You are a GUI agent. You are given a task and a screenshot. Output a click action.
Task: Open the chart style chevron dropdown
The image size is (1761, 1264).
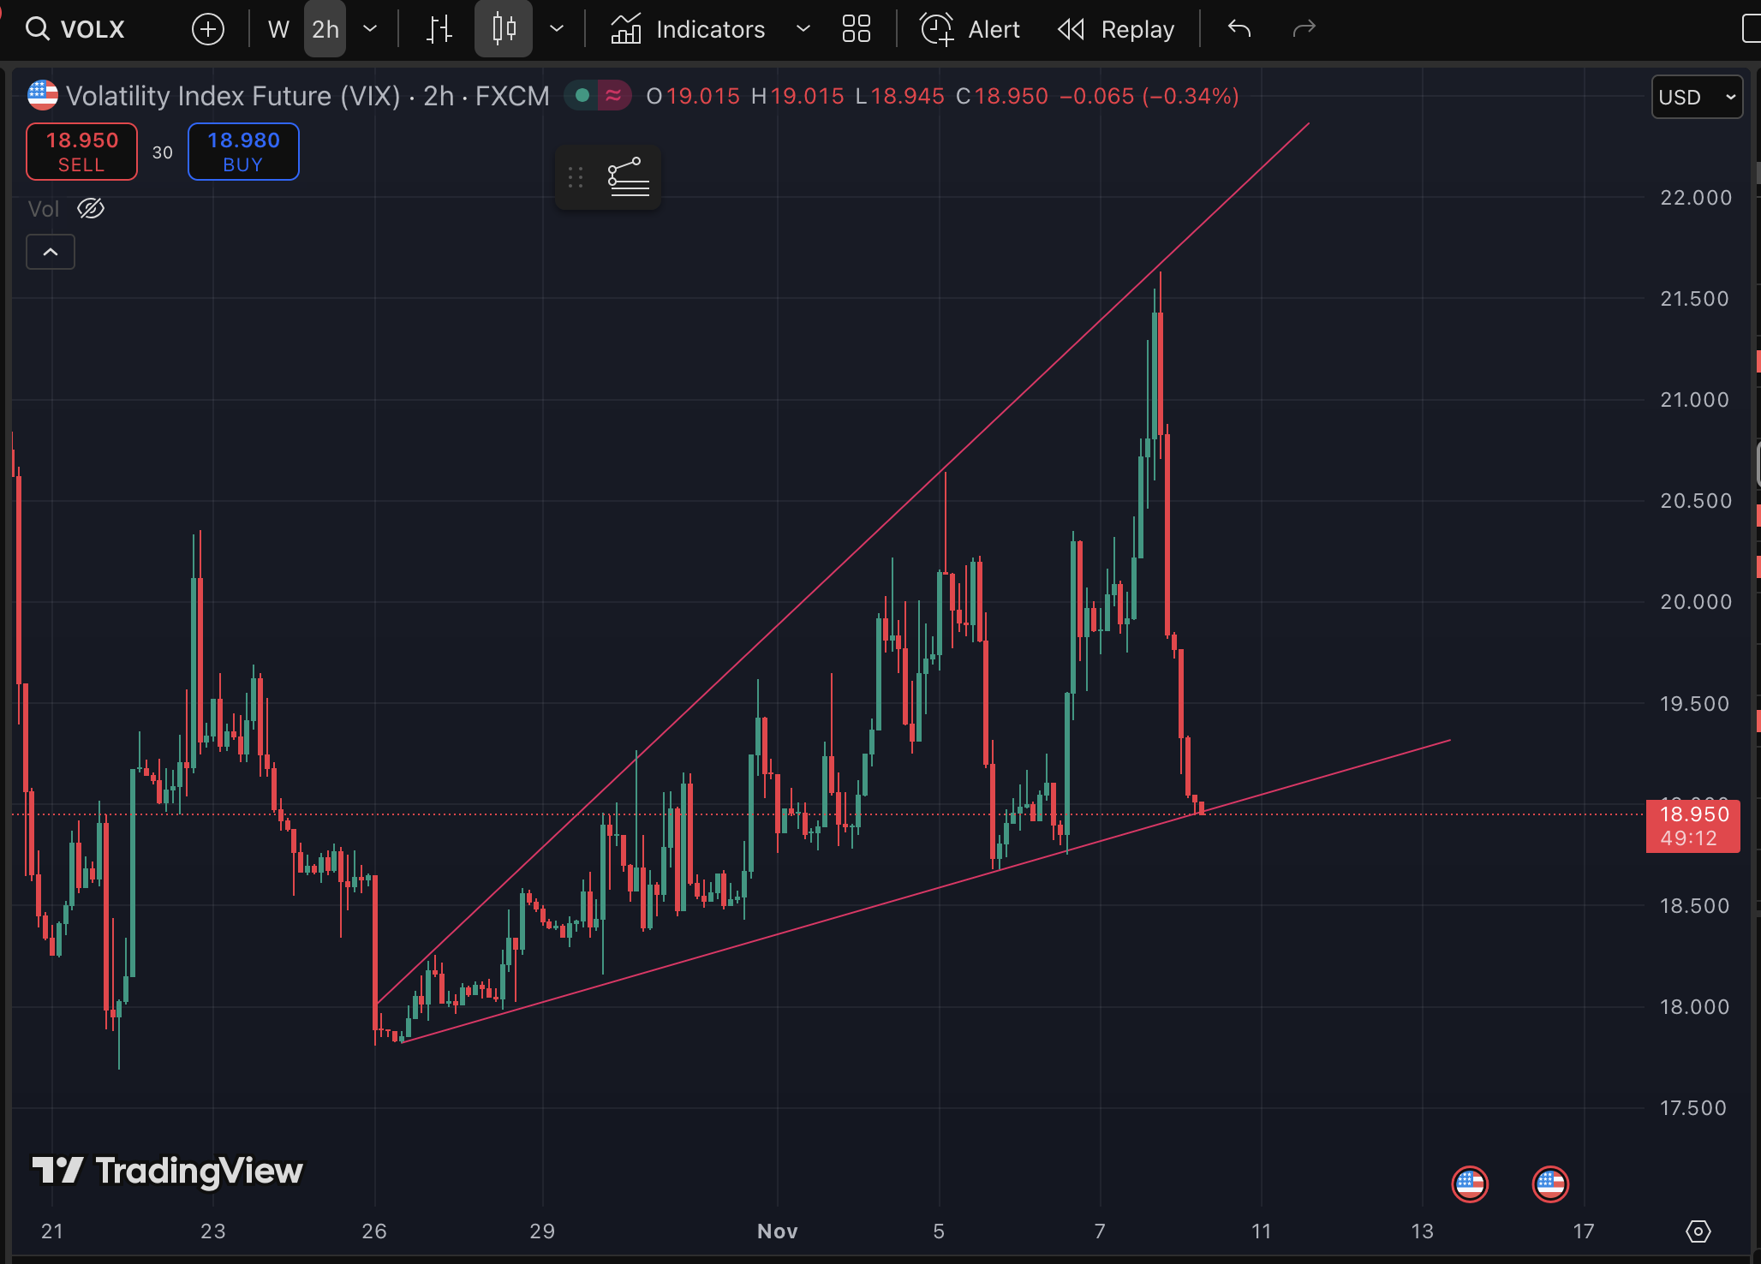557,29
